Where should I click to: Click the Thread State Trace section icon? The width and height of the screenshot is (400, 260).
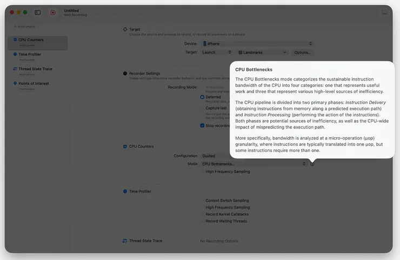point(125,241)
